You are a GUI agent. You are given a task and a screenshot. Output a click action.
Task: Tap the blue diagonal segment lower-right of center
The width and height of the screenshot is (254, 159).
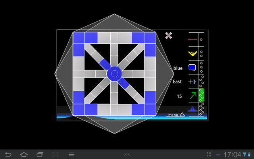124,83
